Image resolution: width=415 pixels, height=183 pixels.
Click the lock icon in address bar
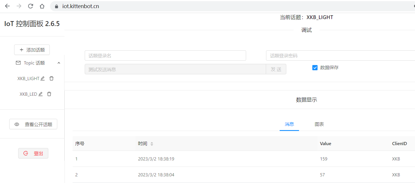click(56, 6)
